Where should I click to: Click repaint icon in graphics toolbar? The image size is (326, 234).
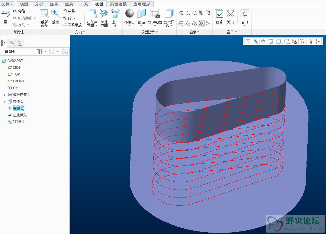(271, 41)
